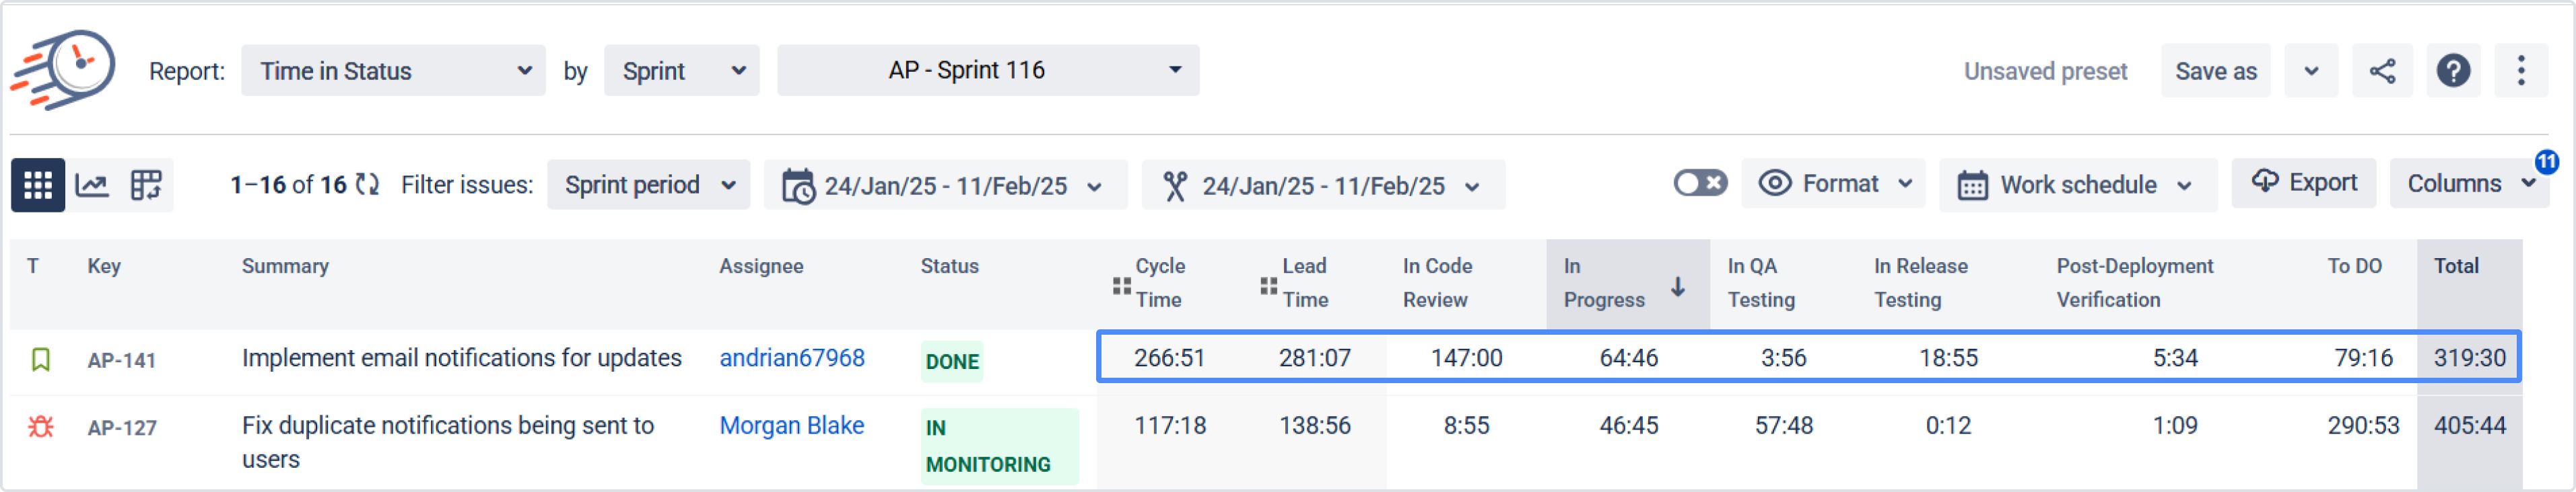Screen dimensions: 2576x492
Task: Open the Sprint period filter dropdown
Action: click(648, 186)
